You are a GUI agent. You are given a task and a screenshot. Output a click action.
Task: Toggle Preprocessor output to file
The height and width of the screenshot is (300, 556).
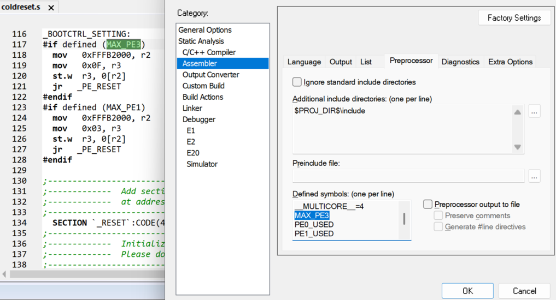[x=428, y=205]
